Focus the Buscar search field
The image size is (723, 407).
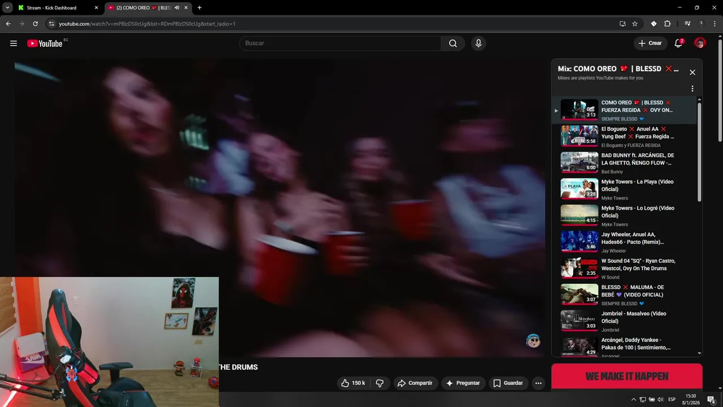tap(340, 44)
